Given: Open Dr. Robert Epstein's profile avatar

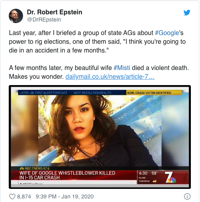Looking at the screenshot, I should click(x=16, y=16).
